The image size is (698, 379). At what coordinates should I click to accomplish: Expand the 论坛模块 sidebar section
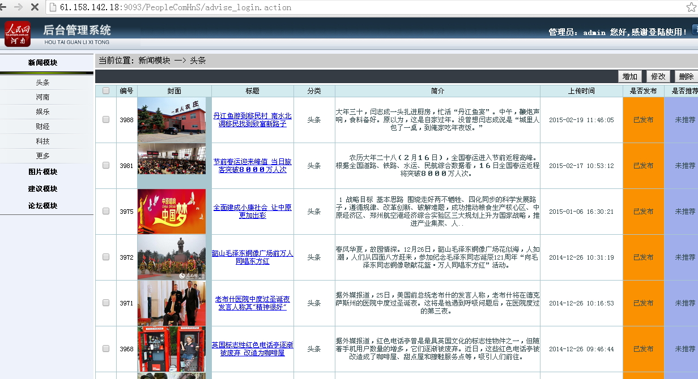point(43,206)
